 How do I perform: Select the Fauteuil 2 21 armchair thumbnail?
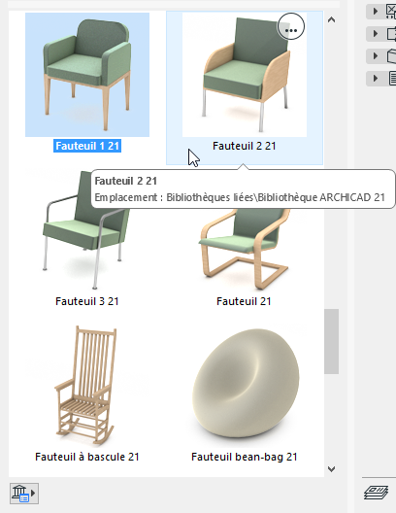(x=245, y=75)
